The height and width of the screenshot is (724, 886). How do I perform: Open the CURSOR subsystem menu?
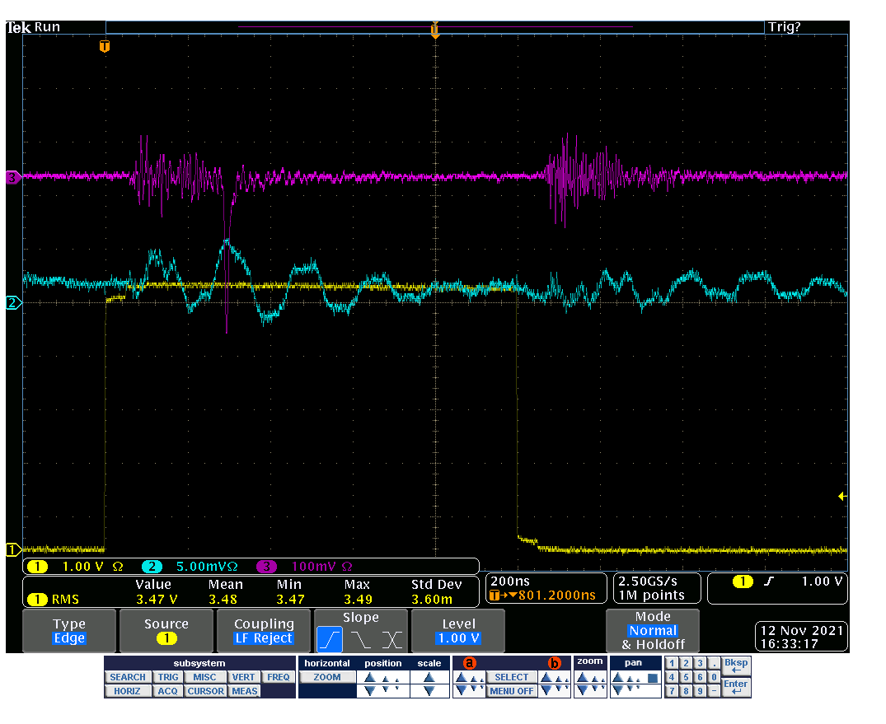[205, 691]
